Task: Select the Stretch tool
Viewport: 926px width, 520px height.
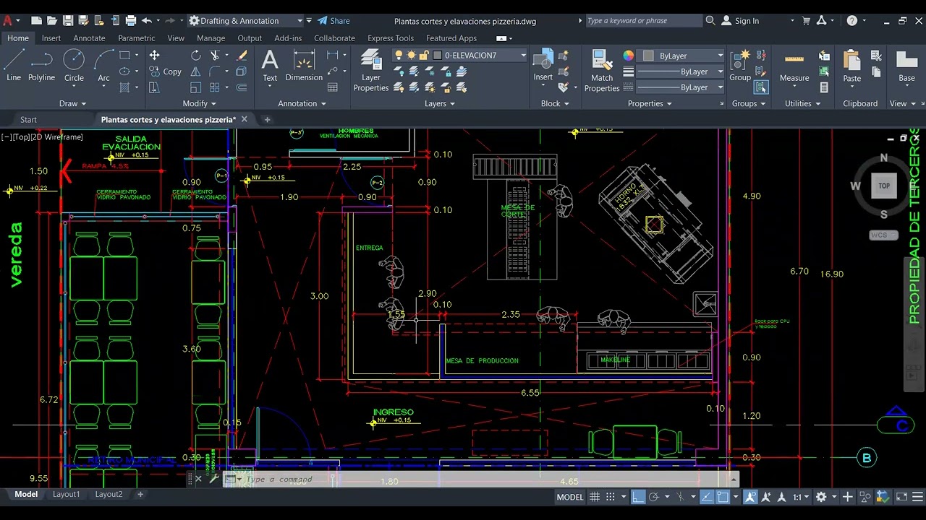Action: pyautogui.click(x=154, y=87)
